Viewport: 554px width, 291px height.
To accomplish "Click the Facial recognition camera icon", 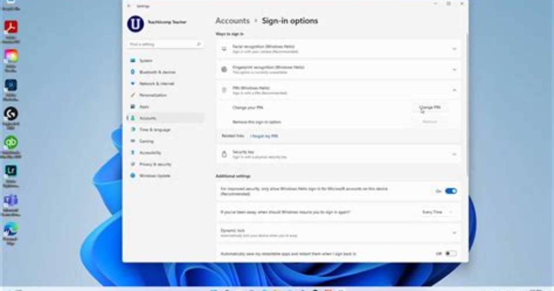I will point(224,49).
